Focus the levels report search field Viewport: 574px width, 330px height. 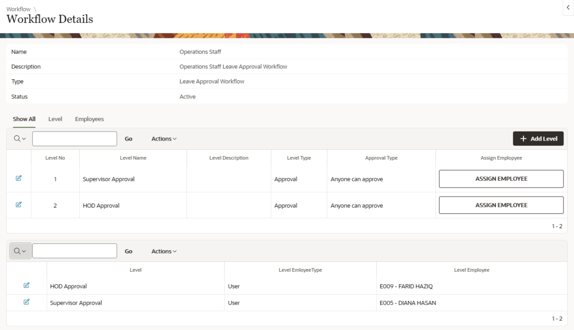[75, 139]
